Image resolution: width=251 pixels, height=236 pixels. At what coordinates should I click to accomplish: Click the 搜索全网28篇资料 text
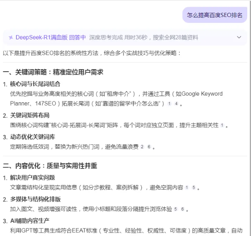(x=171, y=37)
